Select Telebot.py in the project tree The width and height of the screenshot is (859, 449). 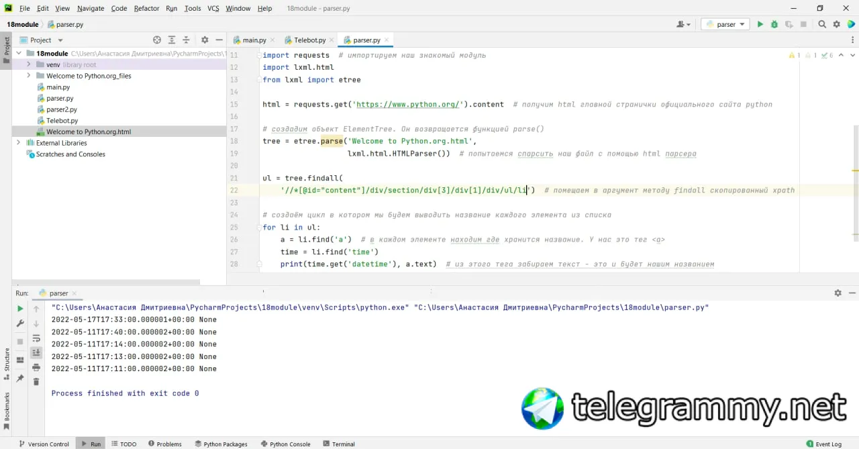point(62,121)
